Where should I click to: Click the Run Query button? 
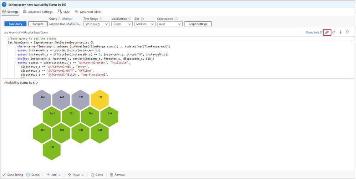click(15, 24)
